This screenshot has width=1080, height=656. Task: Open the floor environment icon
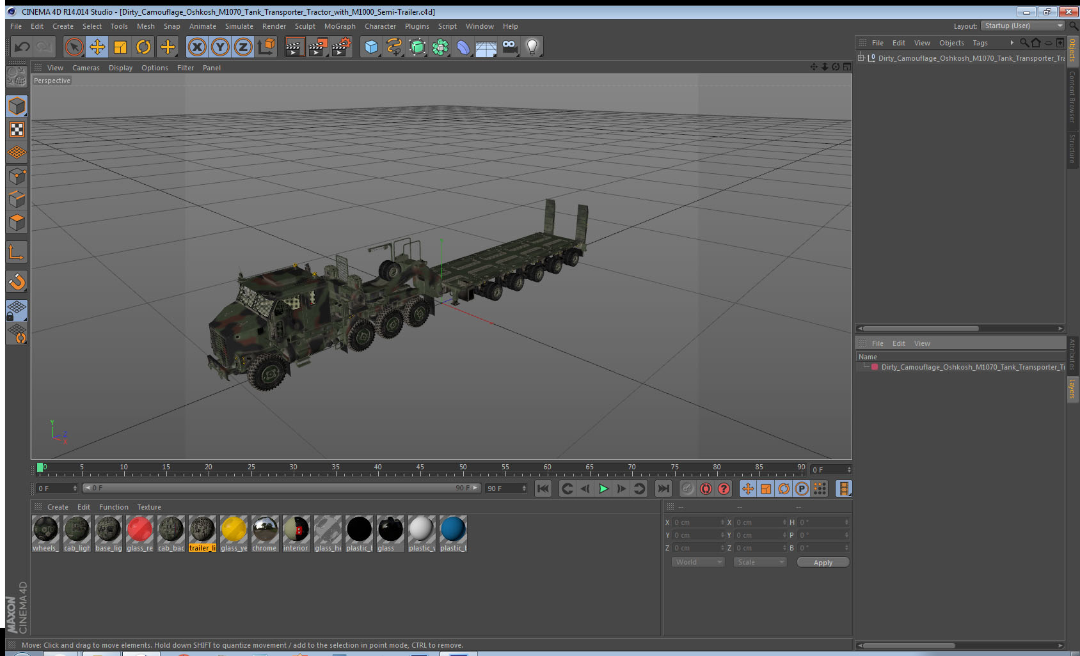pos(486,48)
